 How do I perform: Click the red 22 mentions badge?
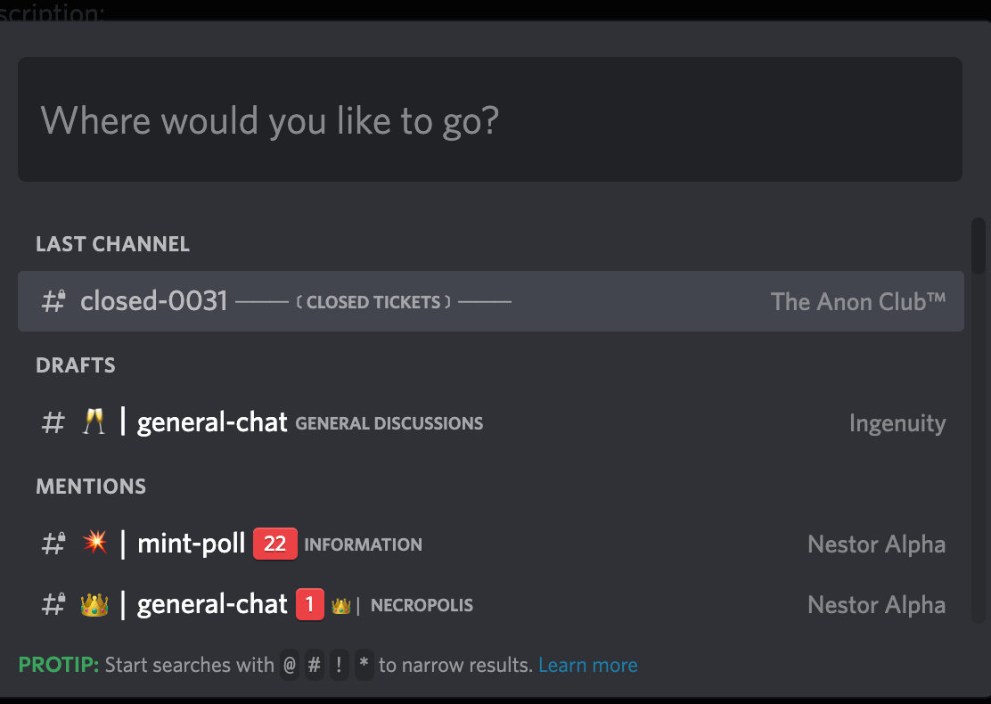coord(274,544)
